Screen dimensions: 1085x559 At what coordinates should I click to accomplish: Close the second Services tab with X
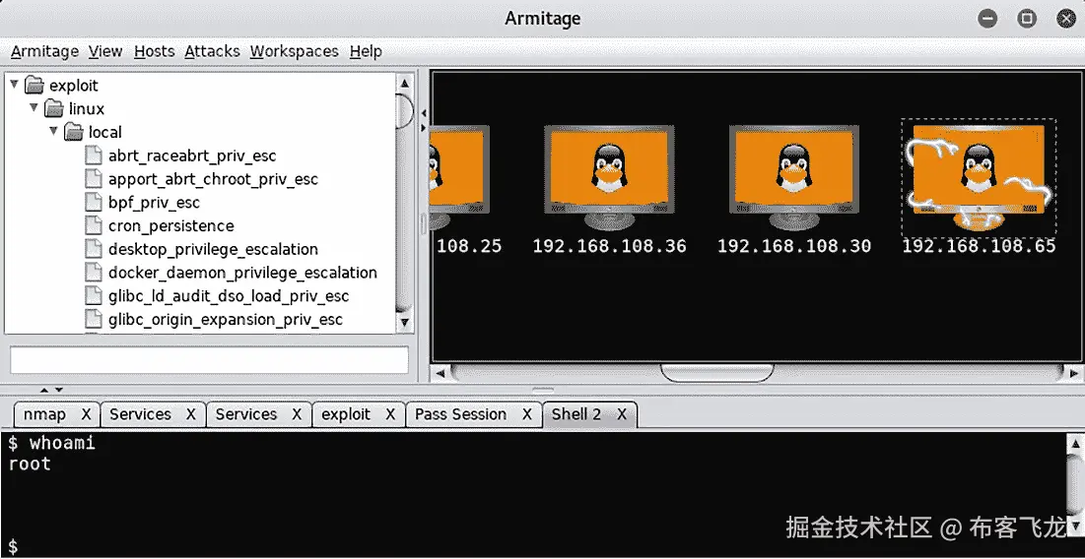[297, 414]
